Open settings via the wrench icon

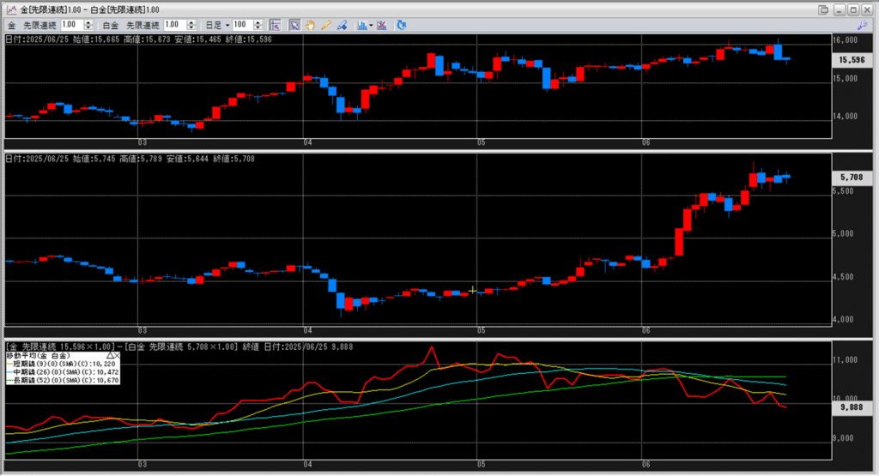point(862,25)
